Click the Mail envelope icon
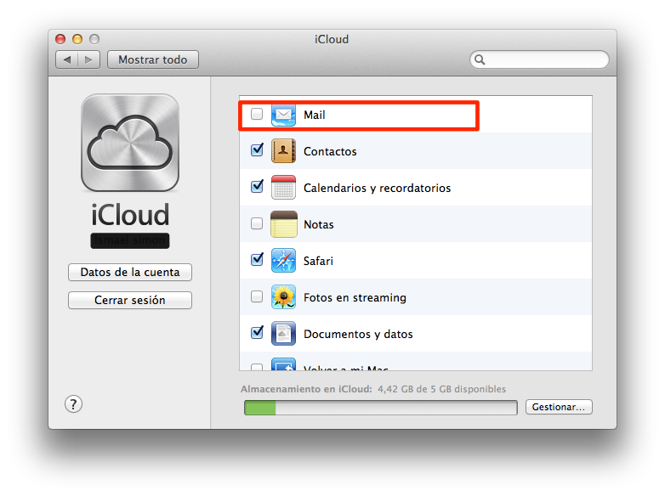The width and height of the screenshot is (665, 496). pos(283,115)
